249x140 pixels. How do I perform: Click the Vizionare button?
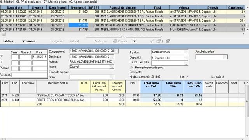coord(29,41)
